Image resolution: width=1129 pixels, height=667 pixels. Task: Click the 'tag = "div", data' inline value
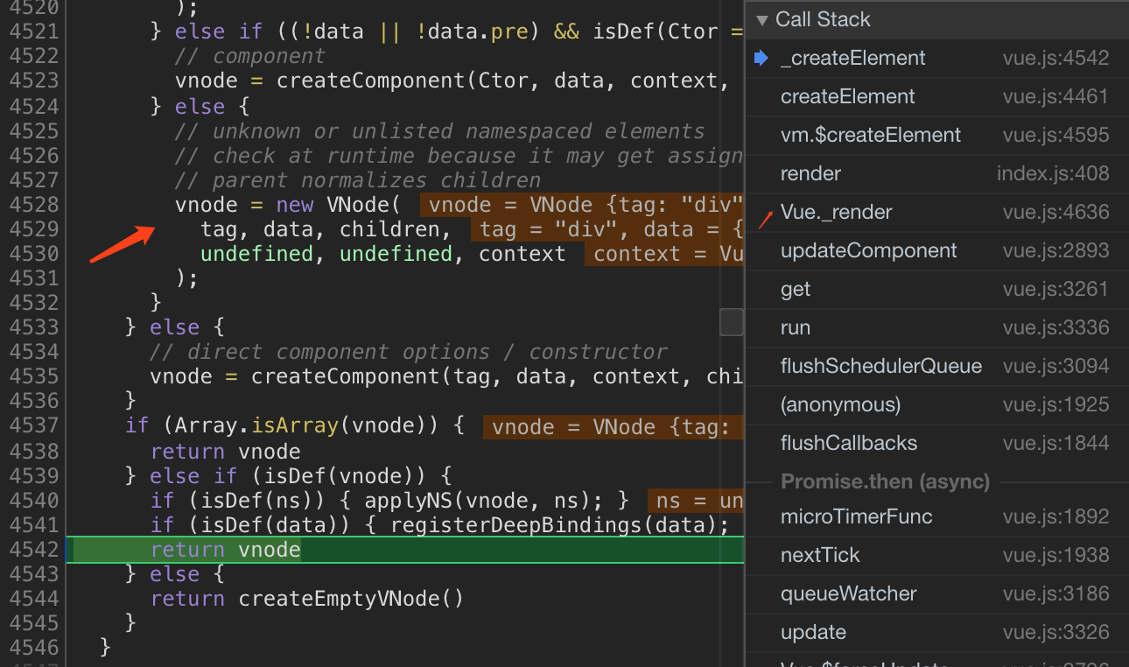(607, 229)
